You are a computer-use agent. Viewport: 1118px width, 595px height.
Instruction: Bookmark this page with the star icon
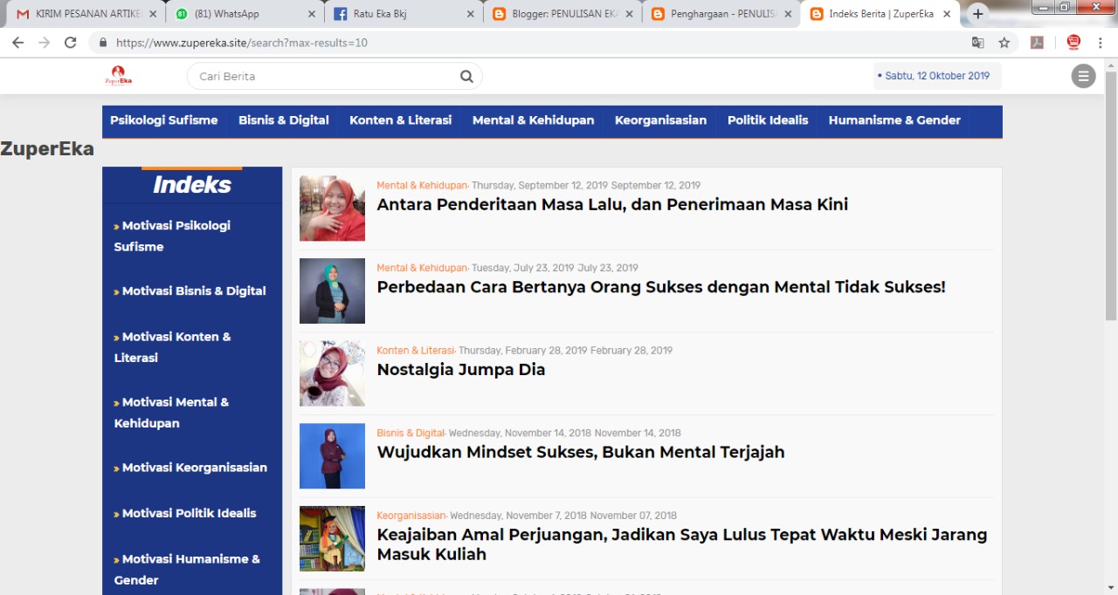(x=1004, y=42)
